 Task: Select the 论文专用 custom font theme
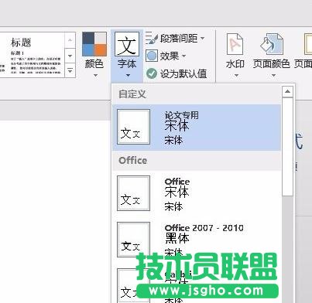click(197, 128)
